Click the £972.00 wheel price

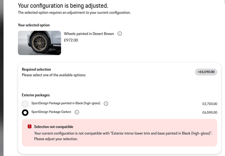tap(71, 40)
